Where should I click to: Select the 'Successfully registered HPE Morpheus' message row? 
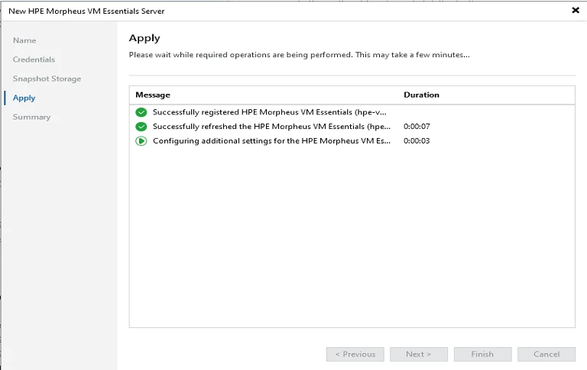tap(270, 112)
